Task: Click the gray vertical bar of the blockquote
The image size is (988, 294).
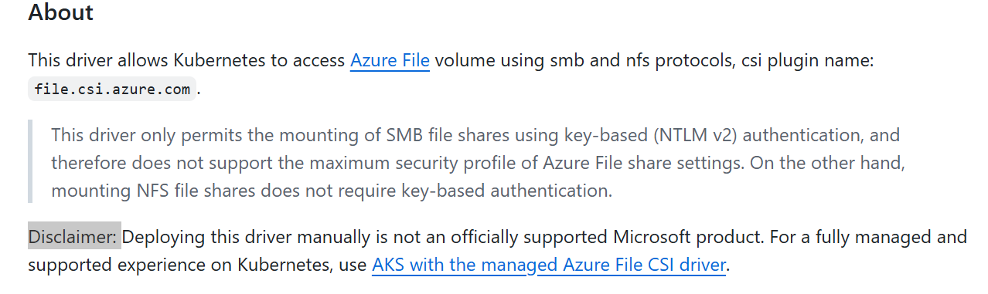Action: click(x=30, y=161)
